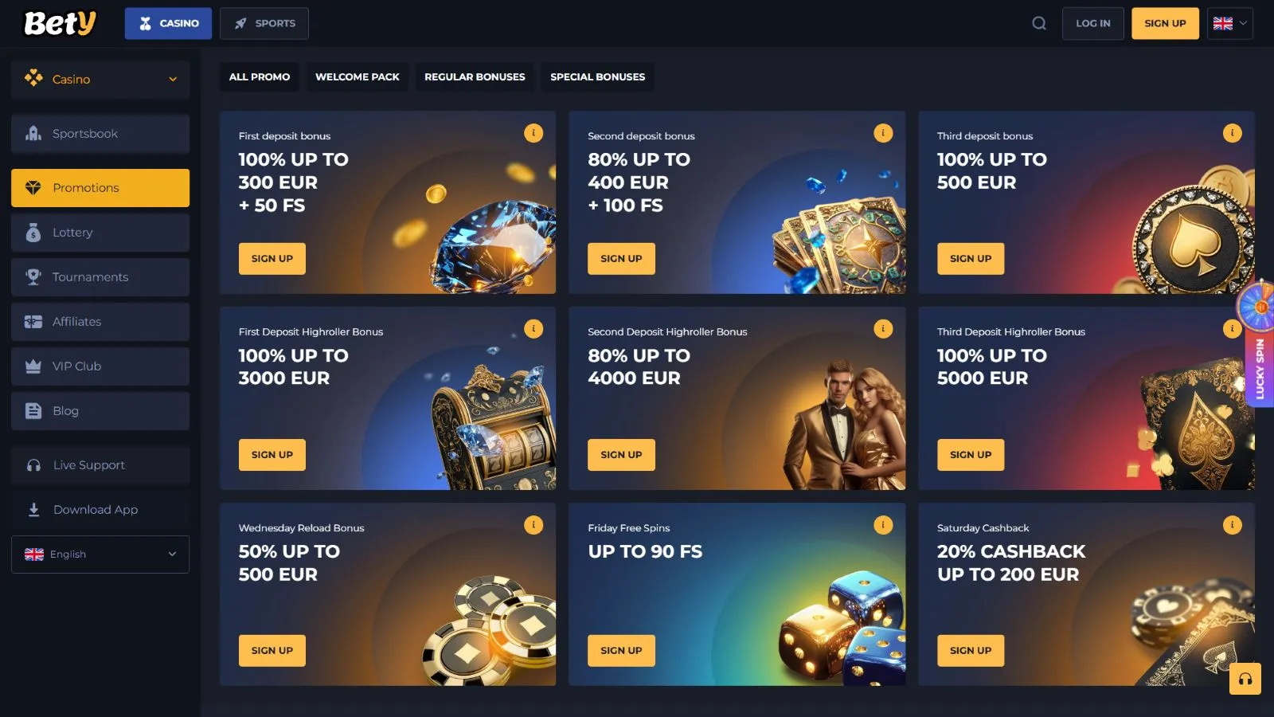Click the Log In button
1274x717 pixels.
point(1092,23)
